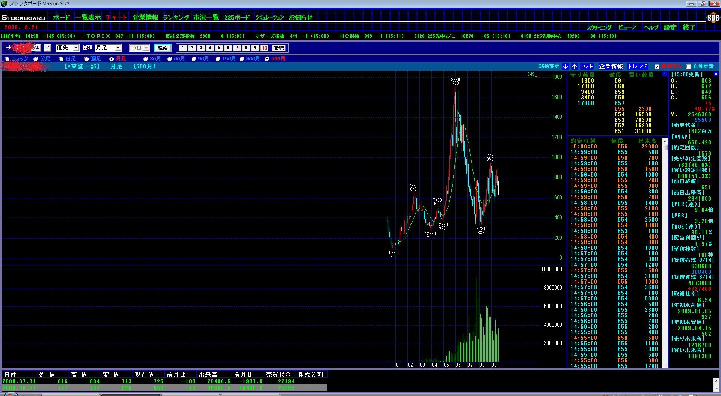721x396 pixels.
Task: Close the 15:00更新 info panel
Action: [716, 74]
